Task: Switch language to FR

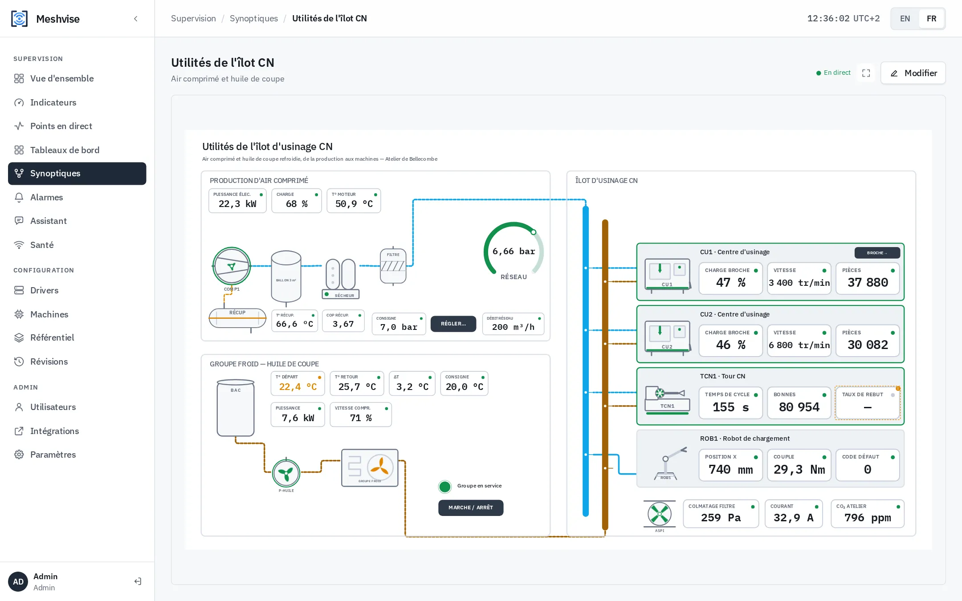Action: tap(931, 19)
